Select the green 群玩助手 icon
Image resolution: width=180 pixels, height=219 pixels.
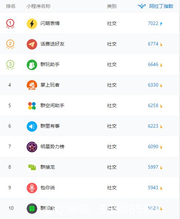pyautogui.click(x=32, y=65)
